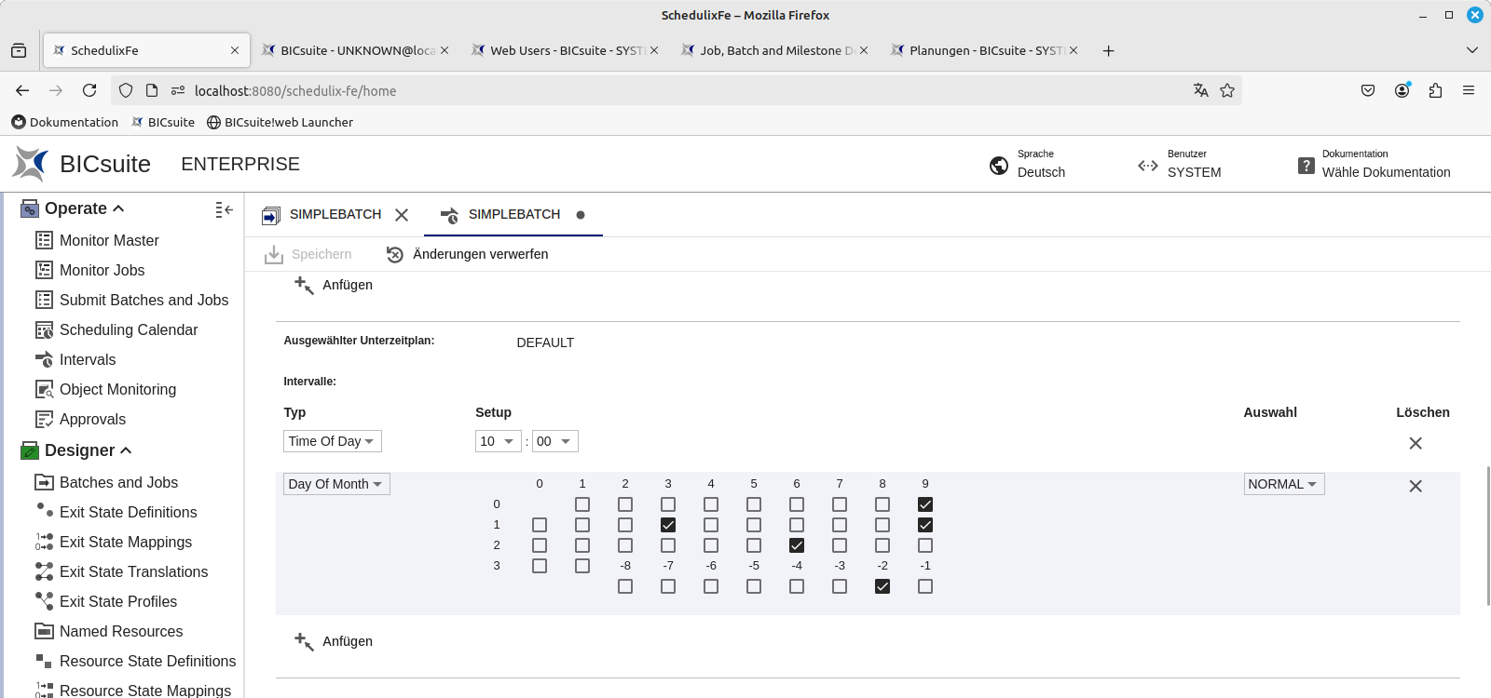Click the lower Anfügen button
This screenshot has height=698, width=1491.
334,641
